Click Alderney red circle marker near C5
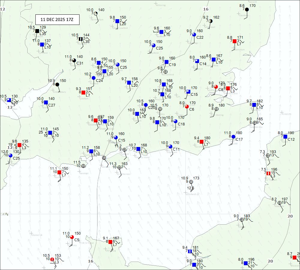This screenshot has width=300, height=270. [x=72, y=237]
